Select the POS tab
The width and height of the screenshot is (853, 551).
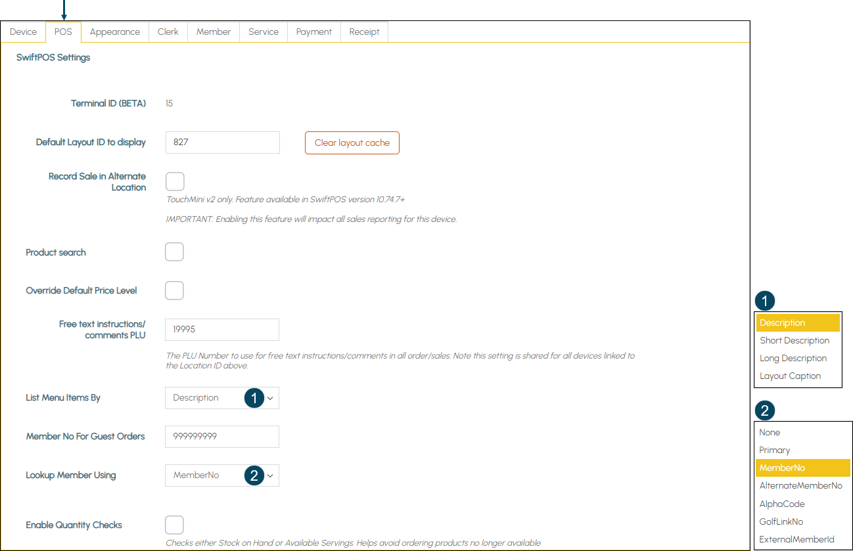pos(63,32)
